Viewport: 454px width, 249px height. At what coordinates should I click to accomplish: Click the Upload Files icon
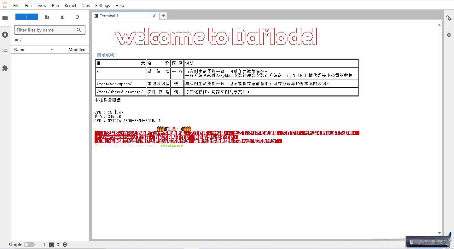pos(62,17)
